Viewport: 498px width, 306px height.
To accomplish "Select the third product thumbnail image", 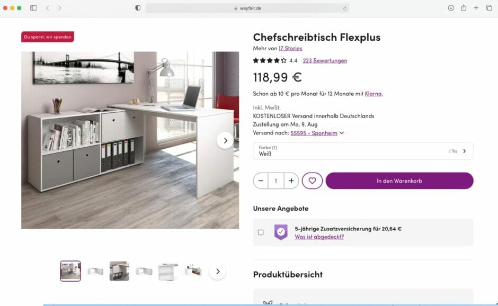I will pyautogui.click(x=119, y=271).
